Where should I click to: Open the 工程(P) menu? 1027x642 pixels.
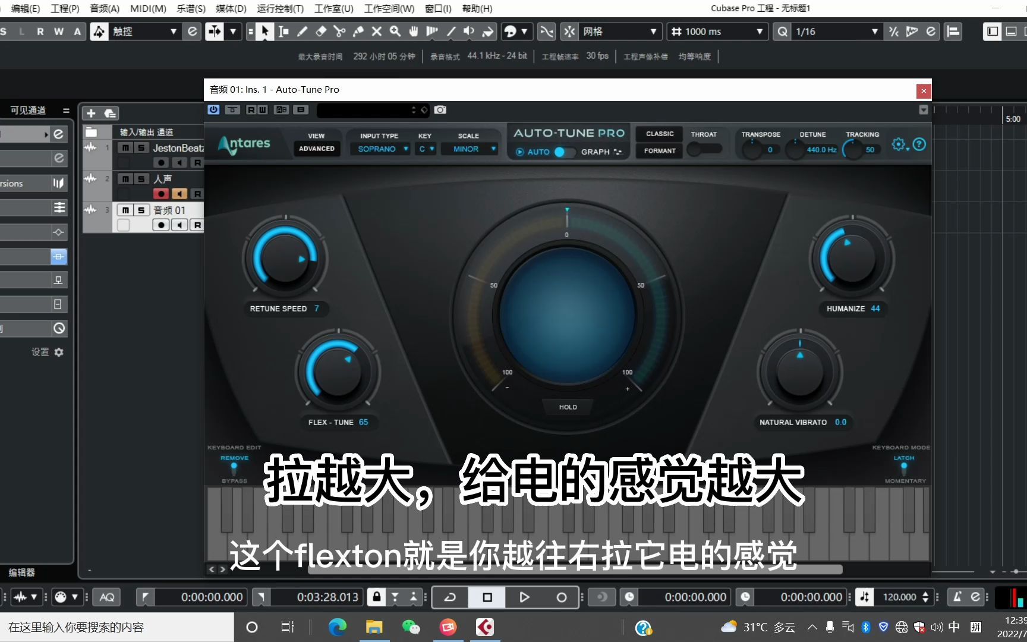point(64,8)
